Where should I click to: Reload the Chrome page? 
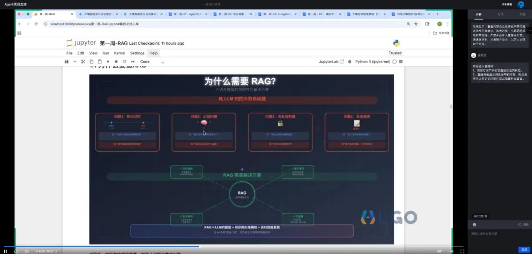(x=36, y=24)
